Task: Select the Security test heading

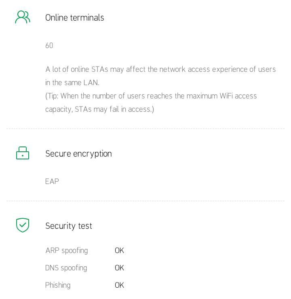Action: coord(69,226)
